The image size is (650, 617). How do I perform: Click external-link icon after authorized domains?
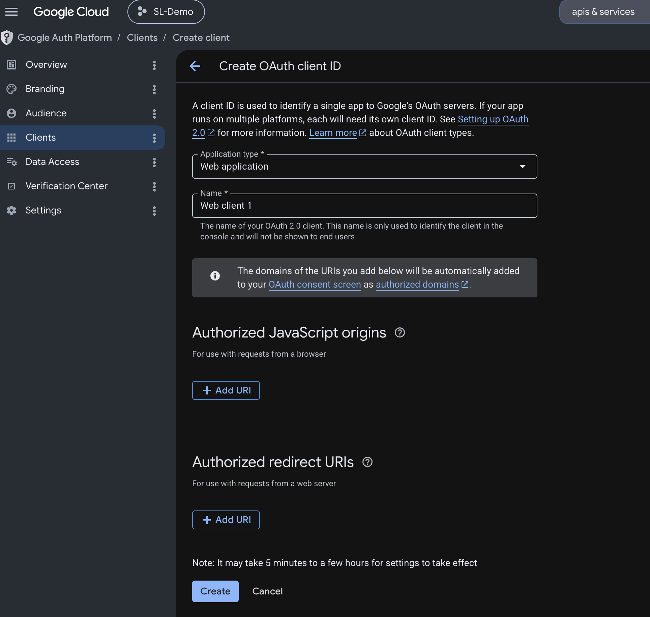(x=465, y=285)
